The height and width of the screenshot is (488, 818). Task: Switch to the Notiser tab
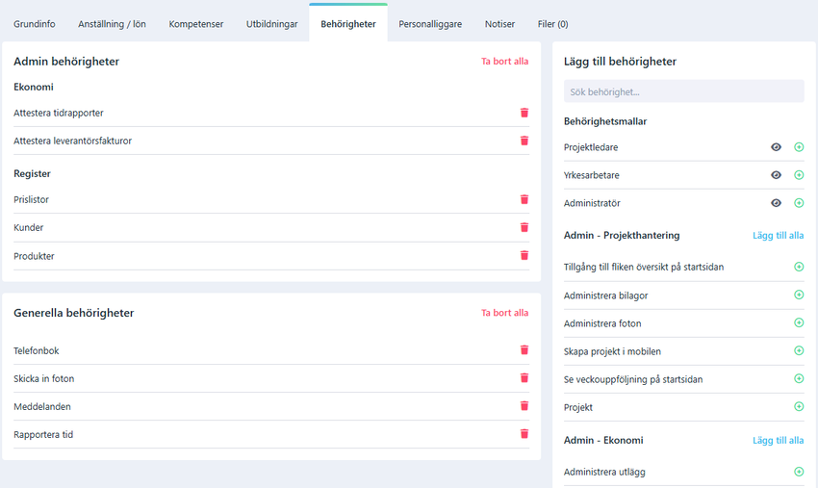click(x=499, y=24)
